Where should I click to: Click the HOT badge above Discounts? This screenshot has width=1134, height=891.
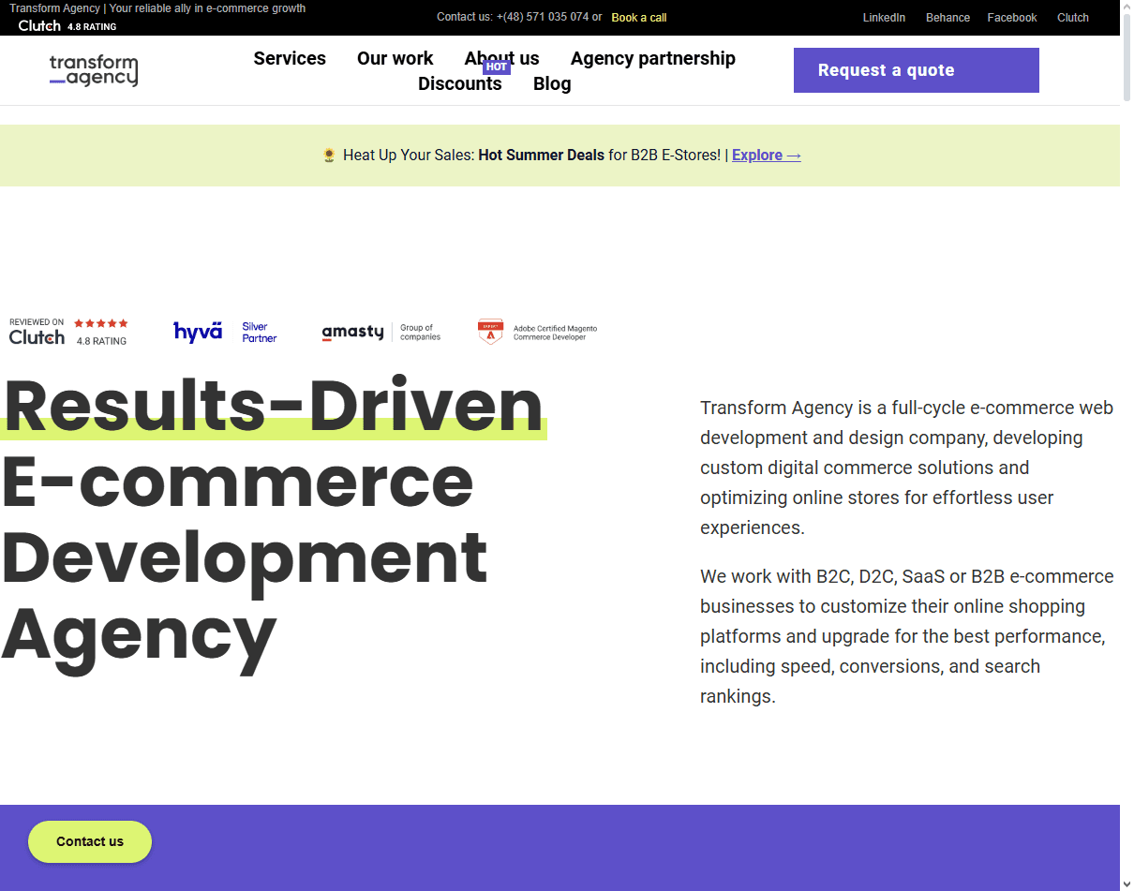point(497,67)
